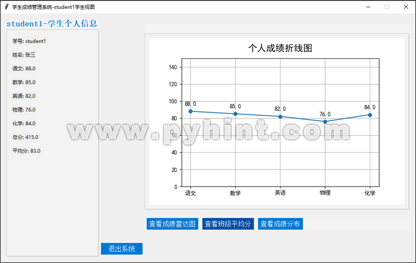Click the 平均分: 83.0 average row
The width and height of the screenshot is (416, 263).
(x=26, y=151)
